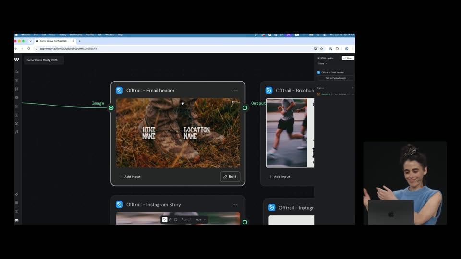Open the zoom percentage dropdown
The image size is (461, 259).
(201, 220)
